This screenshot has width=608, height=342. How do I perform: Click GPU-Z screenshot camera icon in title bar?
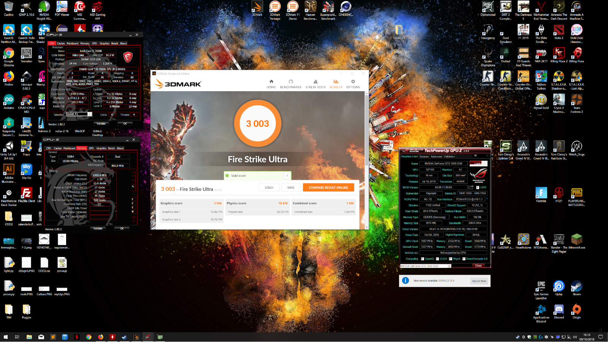click(475, 156)
